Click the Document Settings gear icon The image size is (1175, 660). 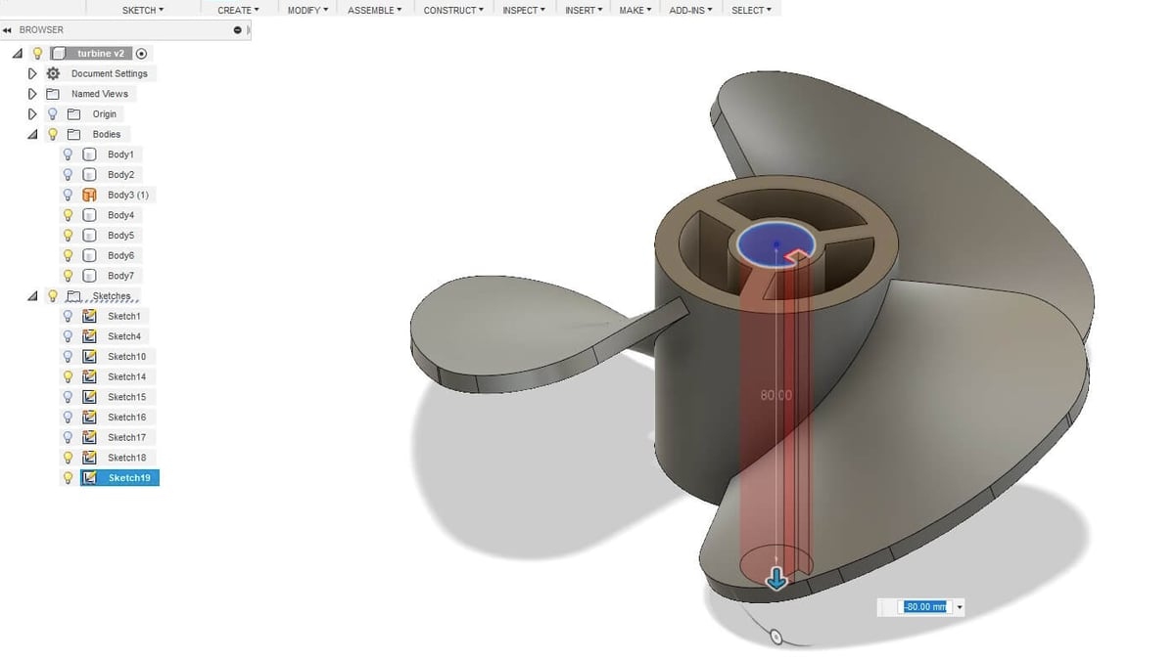point(53,73)
